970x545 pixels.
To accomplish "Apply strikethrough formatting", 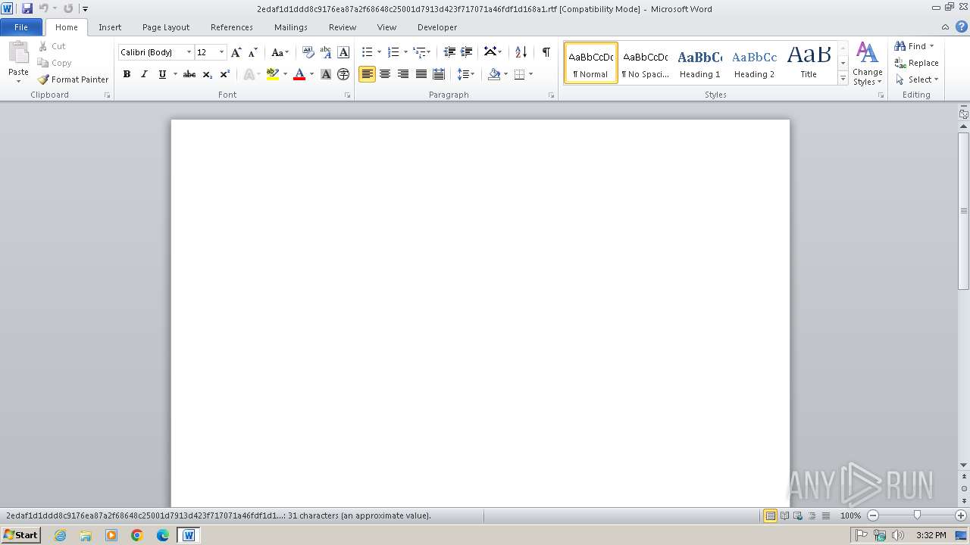I will coord(189,74).
